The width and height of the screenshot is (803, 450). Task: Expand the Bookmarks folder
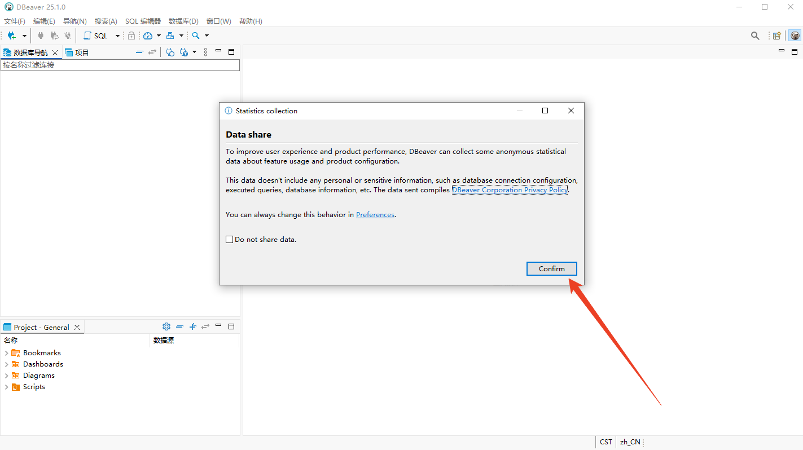tap(6, 353)
